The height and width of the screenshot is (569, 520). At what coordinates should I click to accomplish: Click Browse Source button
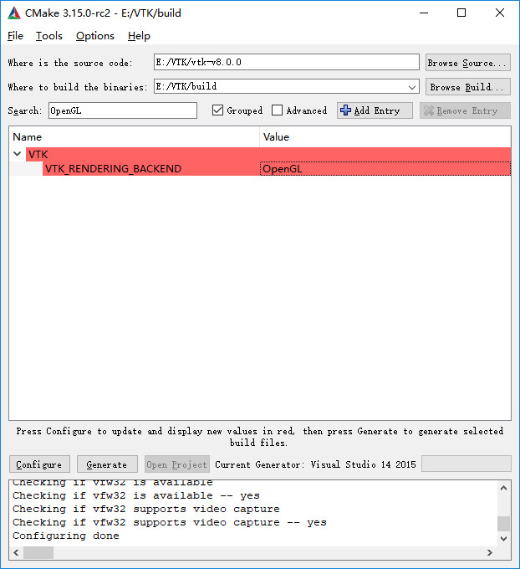[x=468, y=63]
